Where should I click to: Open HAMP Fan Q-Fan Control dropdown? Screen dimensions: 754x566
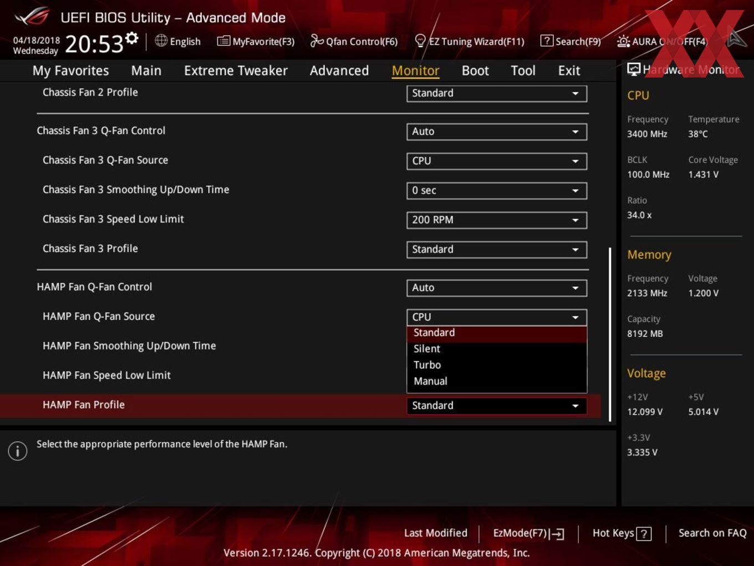pyautogui.click(x=496, y=287)
